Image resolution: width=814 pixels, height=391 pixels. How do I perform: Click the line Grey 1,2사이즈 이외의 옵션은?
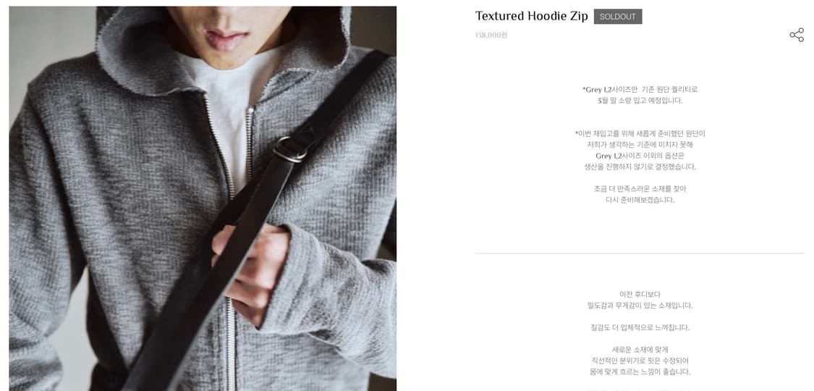(640, 156)
